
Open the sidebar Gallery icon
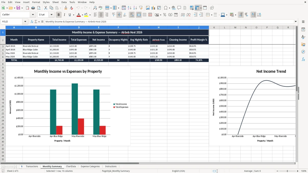point(303,45)
